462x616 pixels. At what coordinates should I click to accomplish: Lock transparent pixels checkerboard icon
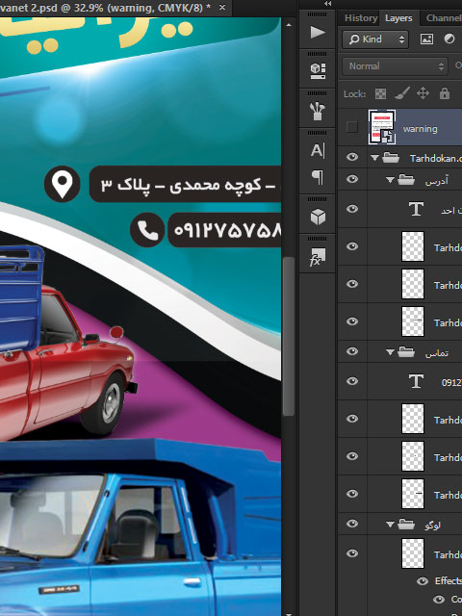(x=380, y=94)
